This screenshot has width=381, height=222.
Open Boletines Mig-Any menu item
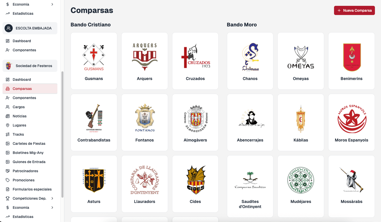tap(28, 153)
